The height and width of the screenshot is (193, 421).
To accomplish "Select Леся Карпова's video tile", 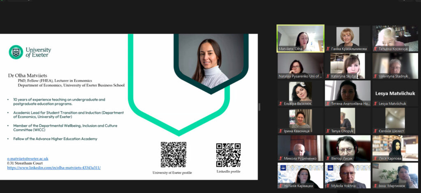I will (x=395, y=148).
